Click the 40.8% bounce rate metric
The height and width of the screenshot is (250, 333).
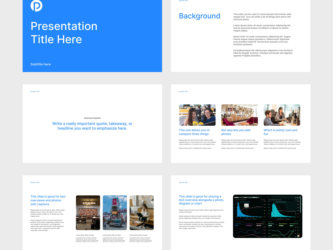259,225
